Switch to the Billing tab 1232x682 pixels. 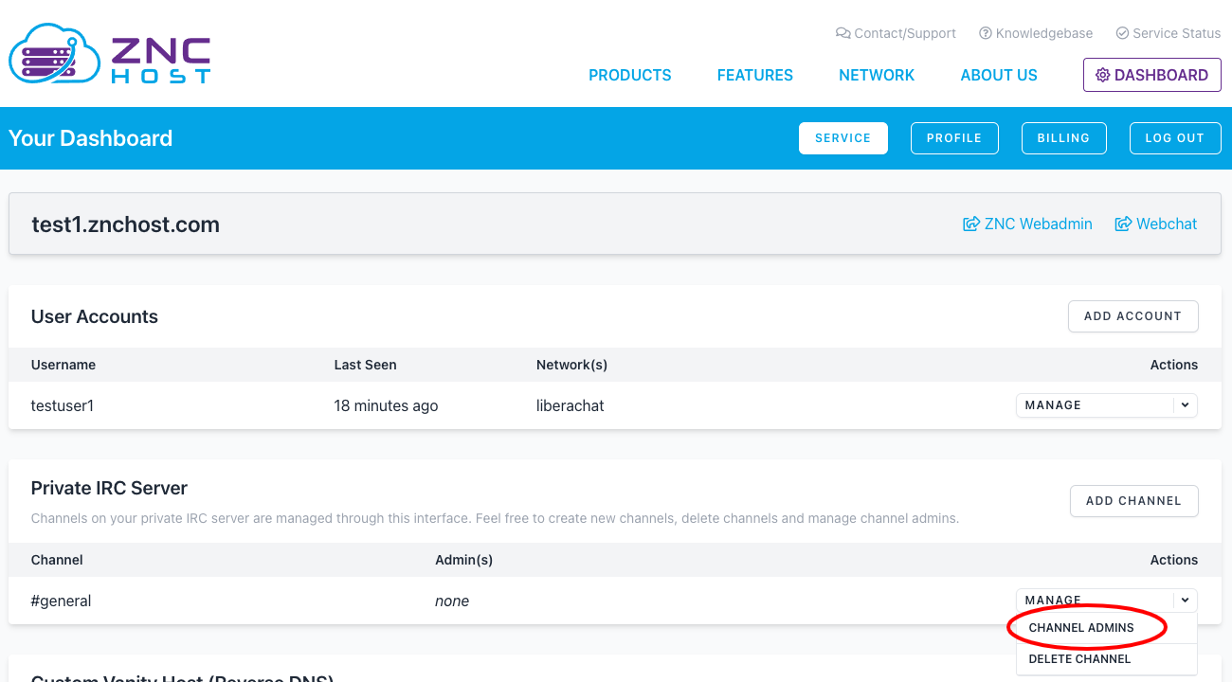pyautogui.click(x=1063, y=138)
